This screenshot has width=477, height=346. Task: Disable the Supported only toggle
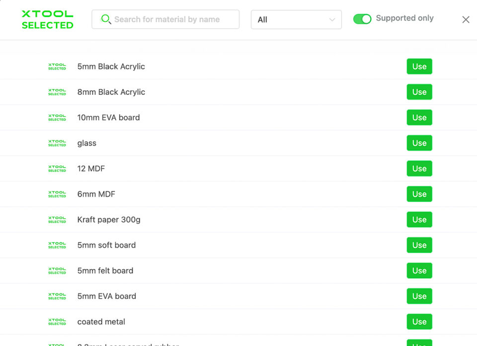click(x=362, y=19)
